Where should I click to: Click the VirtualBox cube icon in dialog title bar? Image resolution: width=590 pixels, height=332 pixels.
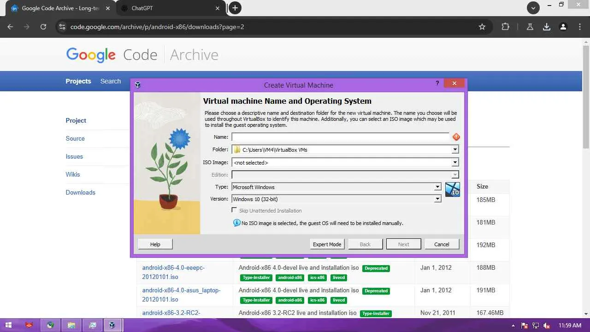137,85
